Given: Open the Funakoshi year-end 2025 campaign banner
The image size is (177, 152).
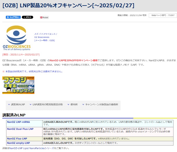Looking at the screenshot, I should tap(18, 85).
